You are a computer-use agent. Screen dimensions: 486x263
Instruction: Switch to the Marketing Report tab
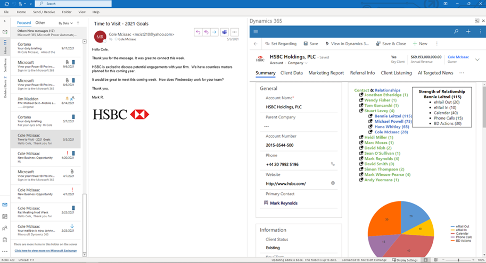point(326,73)
